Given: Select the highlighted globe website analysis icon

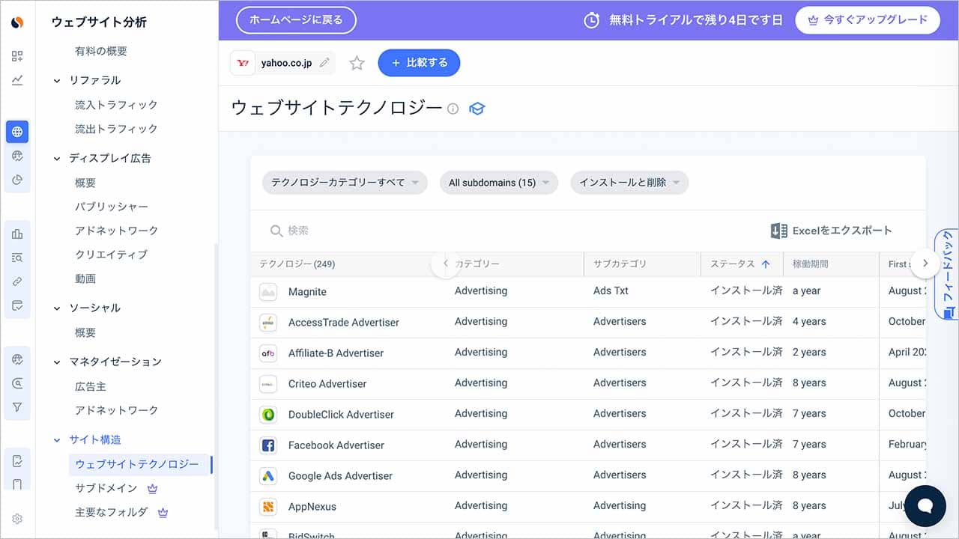Looking at the screenshot, I should (x=17, y=132).
